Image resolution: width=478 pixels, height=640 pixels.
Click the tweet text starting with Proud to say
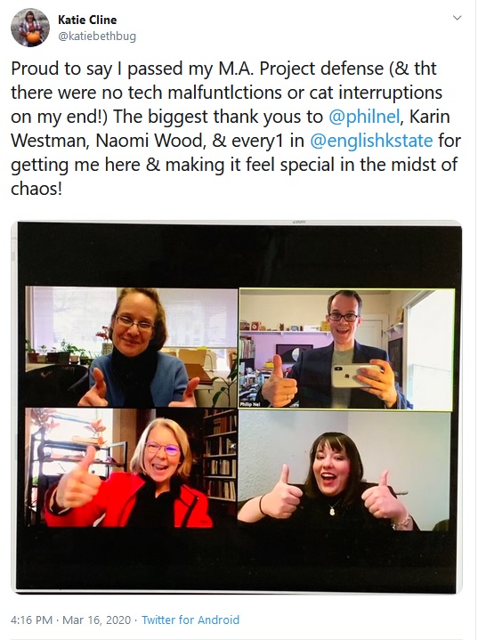click(x=236, y=128)
